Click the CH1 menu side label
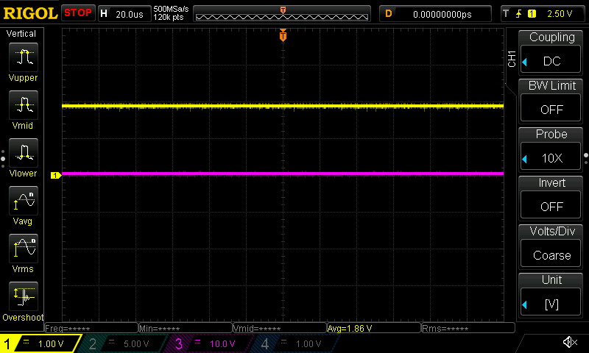The height and width of the screenshot is (353, 589). point(512,59)
